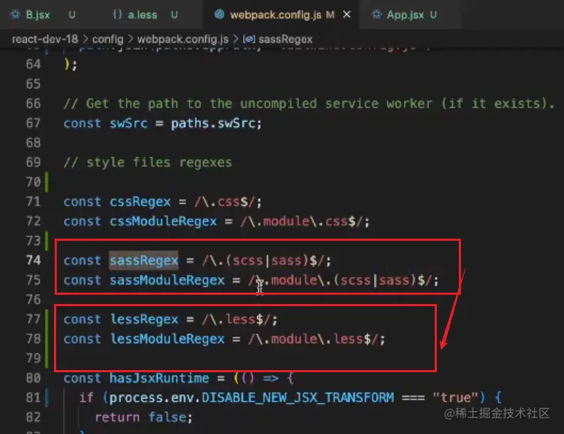Click the braces icon on a.less tab

(117, 14)
